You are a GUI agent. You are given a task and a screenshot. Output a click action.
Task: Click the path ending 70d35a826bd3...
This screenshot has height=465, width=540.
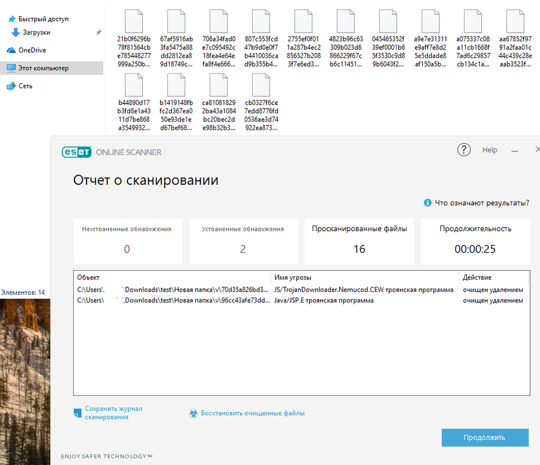coord(172,289)
